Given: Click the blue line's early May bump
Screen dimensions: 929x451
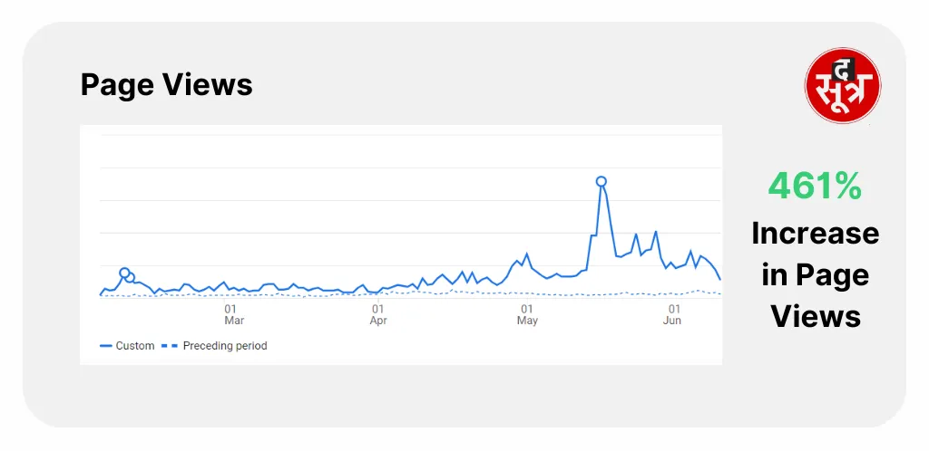Looking at the screenshot, I should 526,254.
